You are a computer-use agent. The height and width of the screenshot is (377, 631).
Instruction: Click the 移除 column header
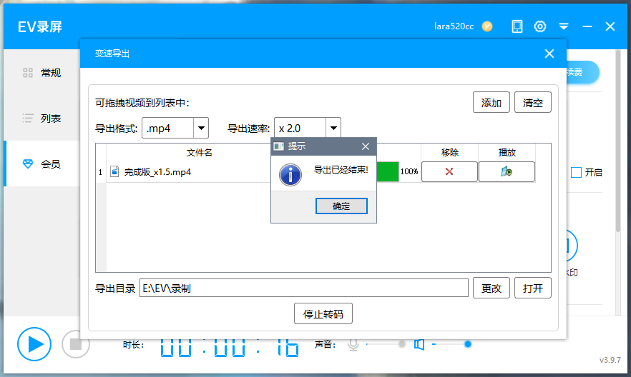point(449,152)
